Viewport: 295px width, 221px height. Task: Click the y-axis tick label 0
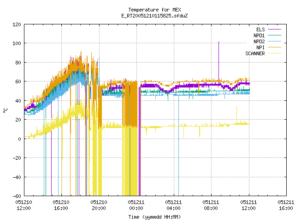[x=19, y=139]
